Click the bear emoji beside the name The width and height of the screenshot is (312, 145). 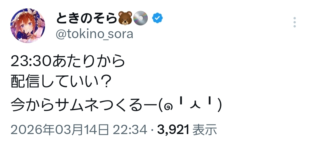[125, 18]
